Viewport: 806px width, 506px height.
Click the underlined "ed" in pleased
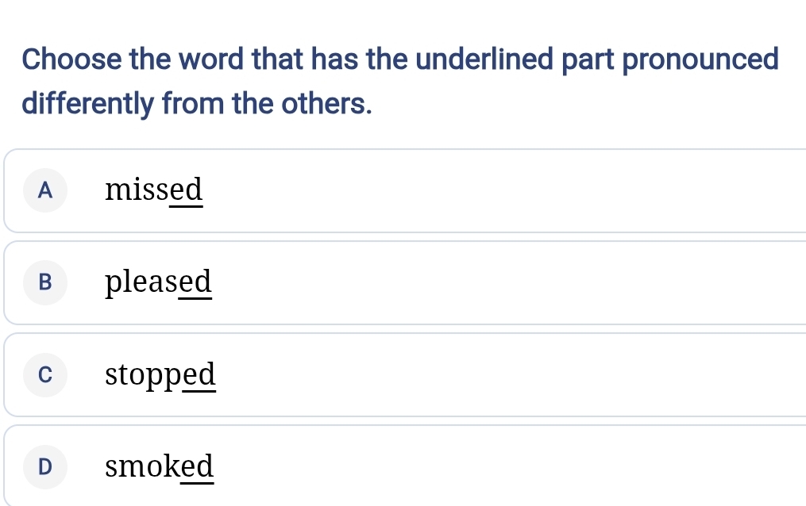click(x=195, y=282)
